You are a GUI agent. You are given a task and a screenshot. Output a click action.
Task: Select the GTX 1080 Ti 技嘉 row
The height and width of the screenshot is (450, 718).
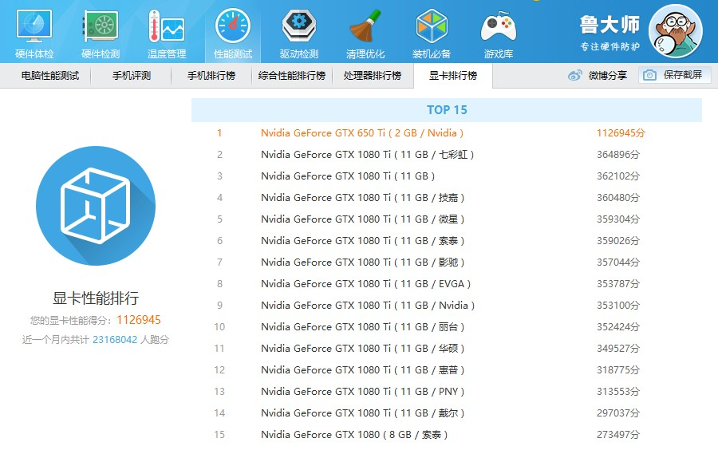click(447, 197)
